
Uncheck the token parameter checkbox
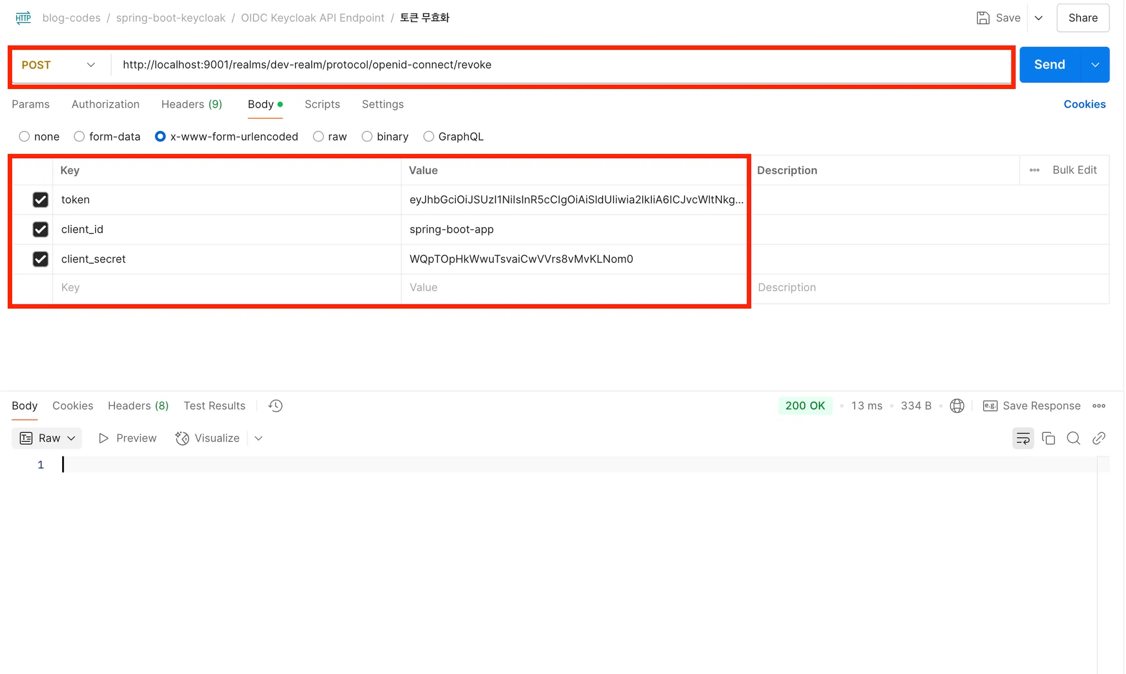(40, 199)
